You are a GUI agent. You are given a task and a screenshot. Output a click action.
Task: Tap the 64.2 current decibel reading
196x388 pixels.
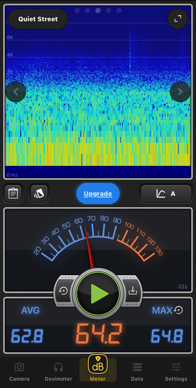tap(99, 334)
